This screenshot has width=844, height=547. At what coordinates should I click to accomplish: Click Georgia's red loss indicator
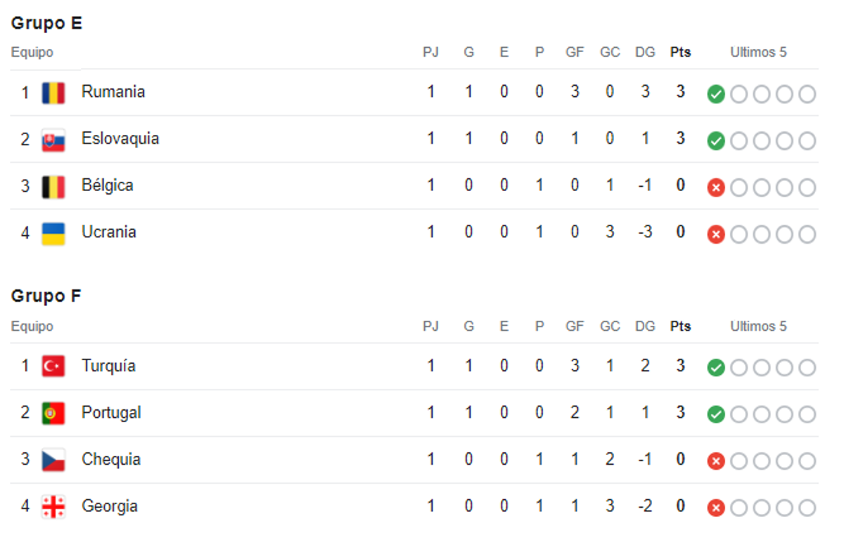point(716,508)
